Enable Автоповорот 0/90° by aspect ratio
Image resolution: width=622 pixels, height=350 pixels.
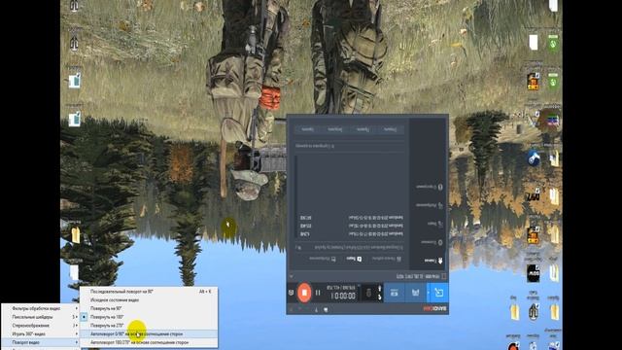(149, 333)
